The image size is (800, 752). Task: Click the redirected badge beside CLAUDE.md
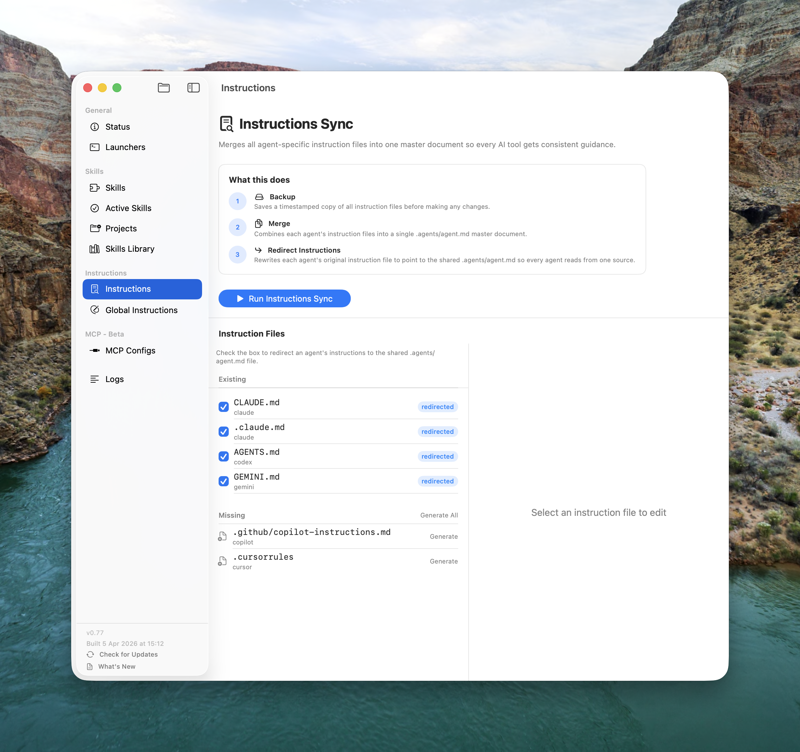pos(437,407)
